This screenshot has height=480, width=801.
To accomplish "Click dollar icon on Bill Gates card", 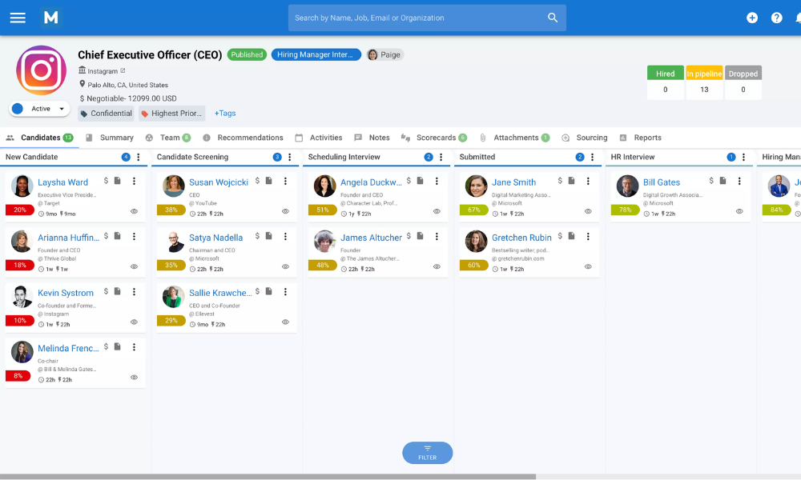I will 711,181.
